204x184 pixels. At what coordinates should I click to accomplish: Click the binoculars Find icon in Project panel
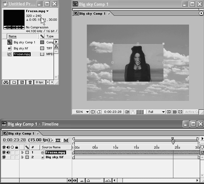[x=6, y=82]
